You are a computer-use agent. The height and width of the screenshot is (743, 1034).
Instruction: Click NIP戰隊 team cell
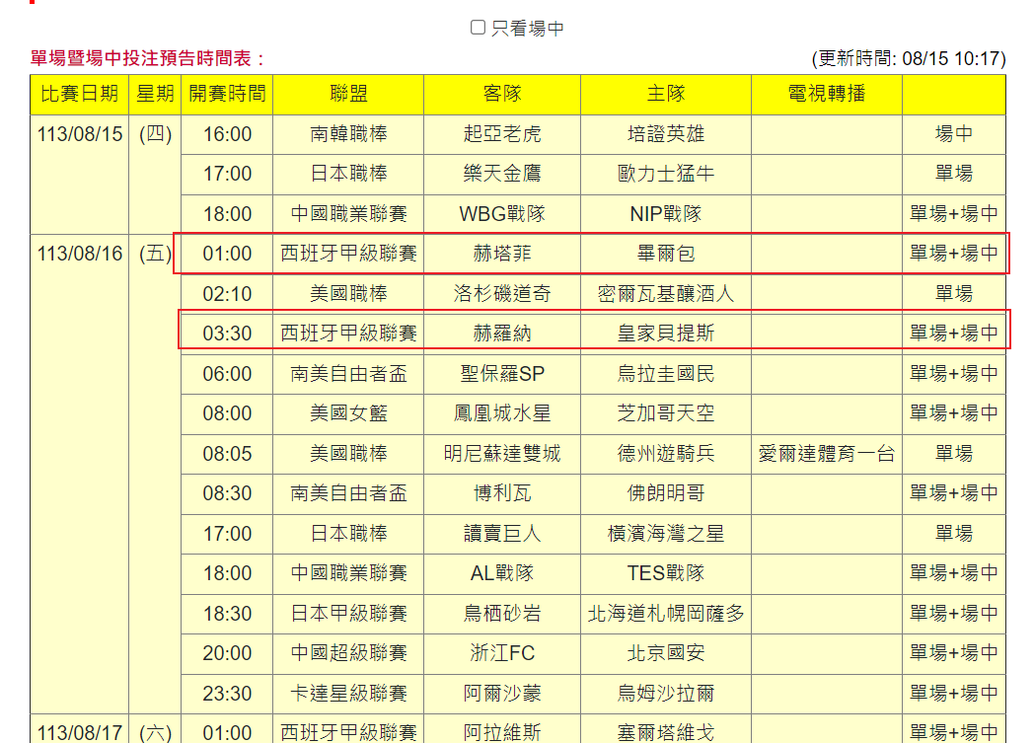666,214
